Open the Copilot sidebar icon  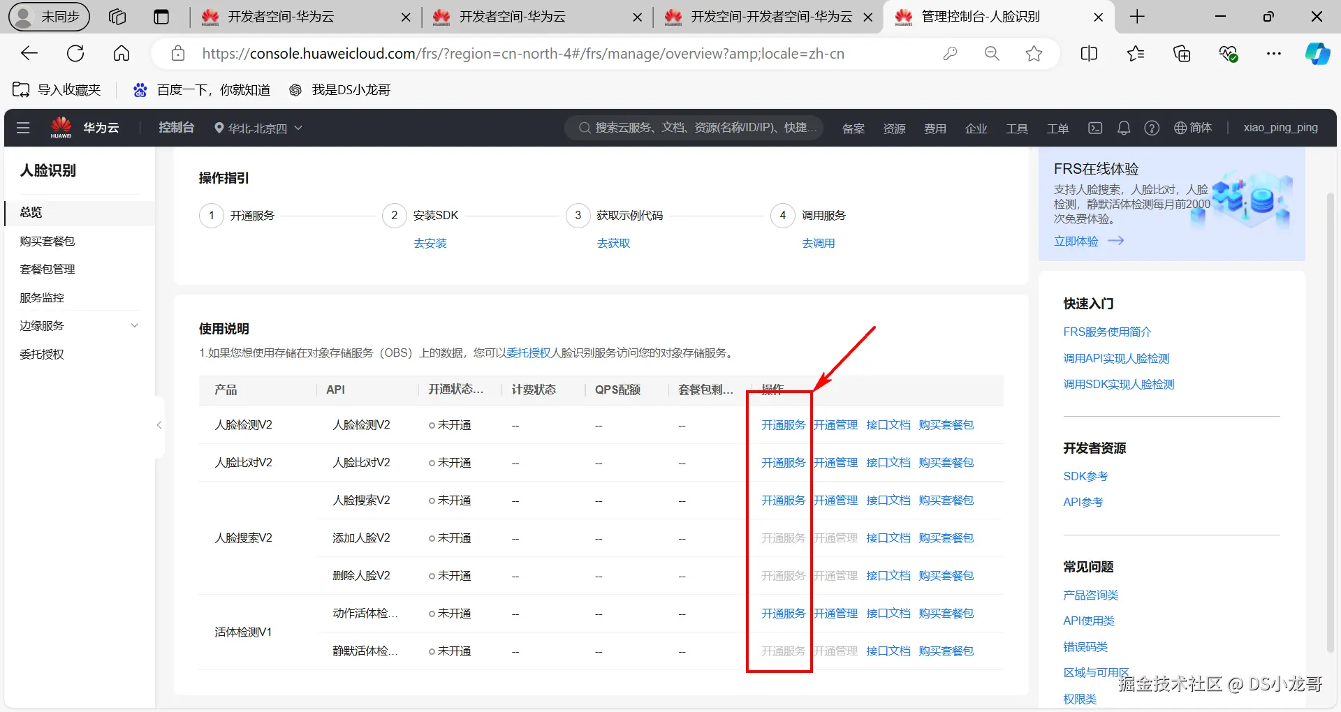[1317, 54]
